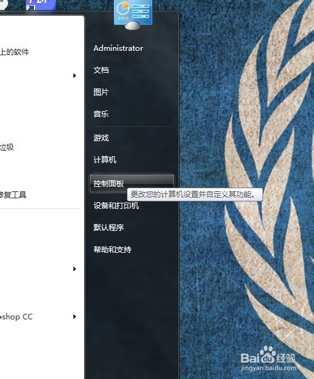Open 游戏 from Start menu
This screenshot has width=314, height=379.
[101, 138]
